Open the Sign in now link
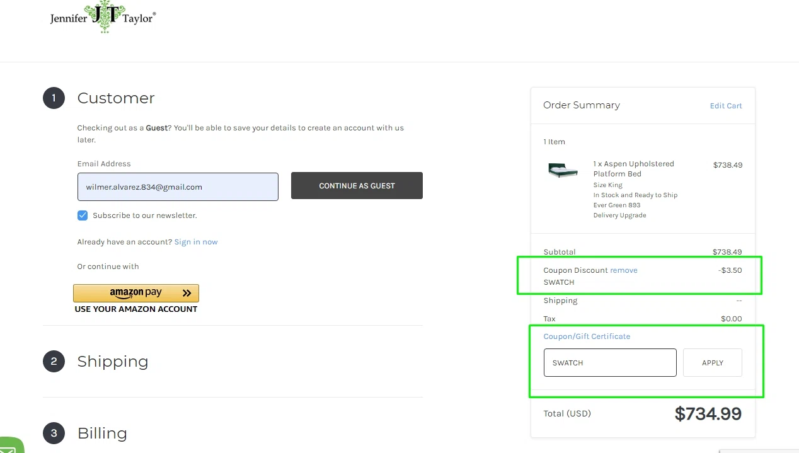The width and height of the screenshot is (799, 453). point(196,242)
